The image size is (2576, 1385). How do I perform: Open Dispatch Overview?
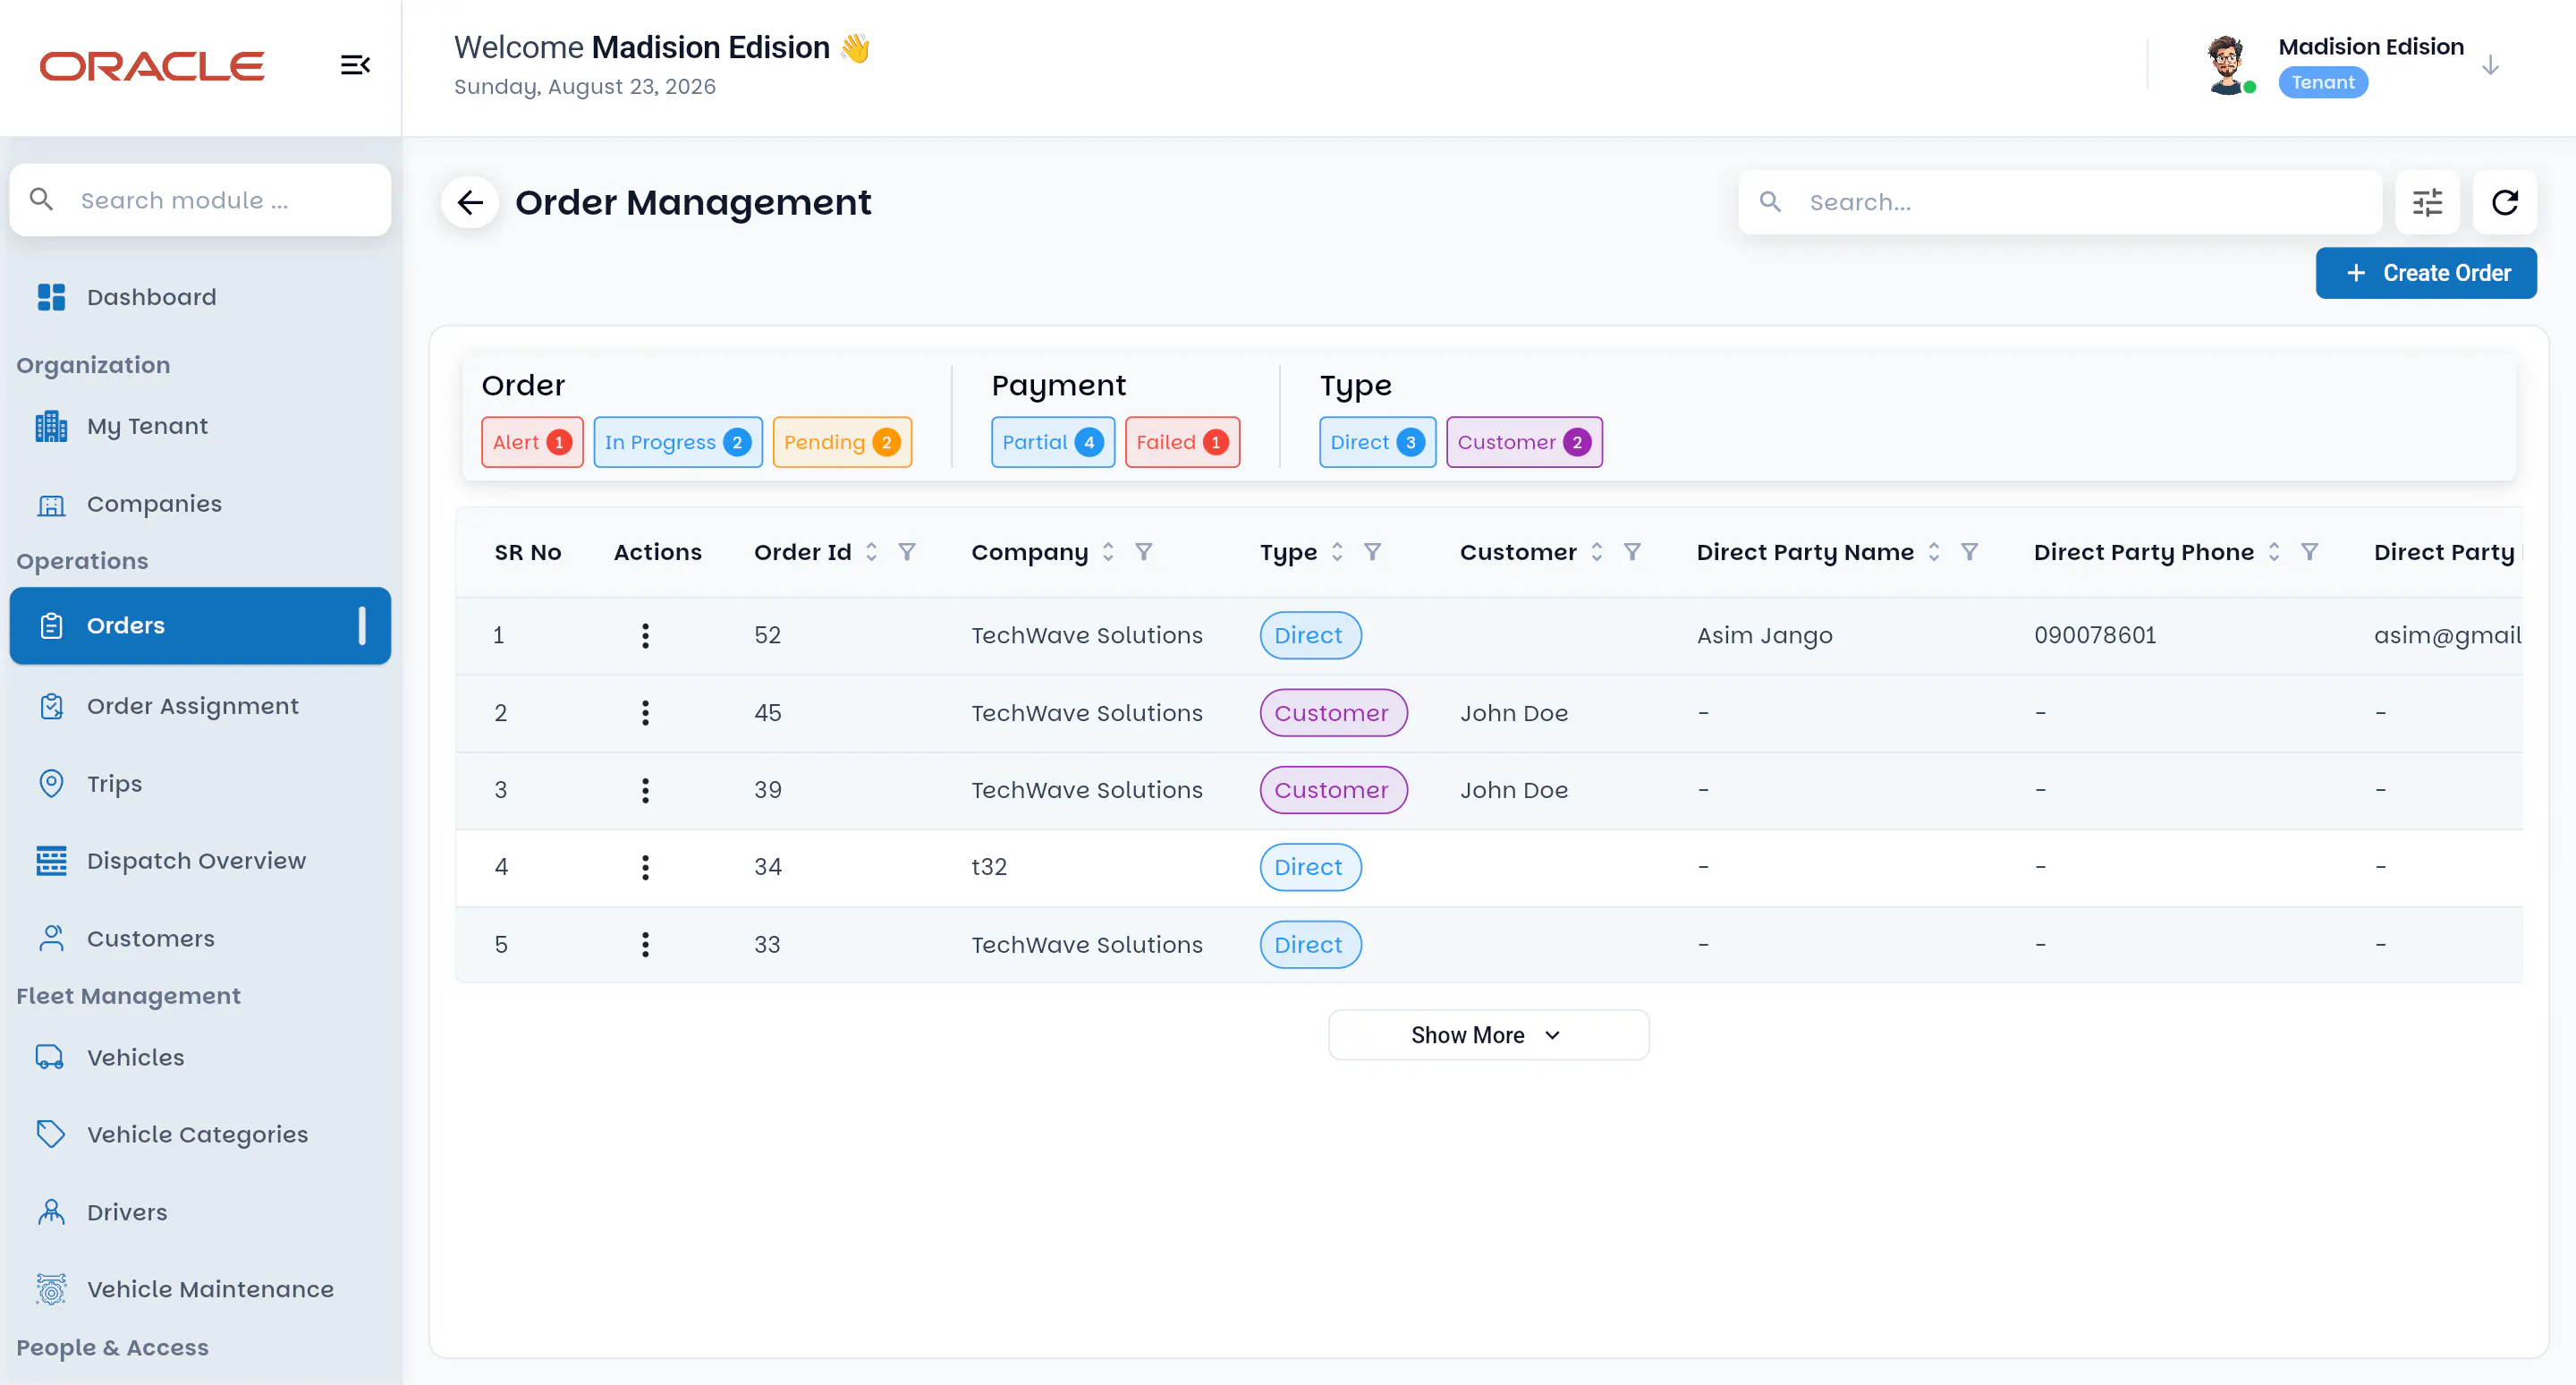pyautogui.click(x=200, y=861)
